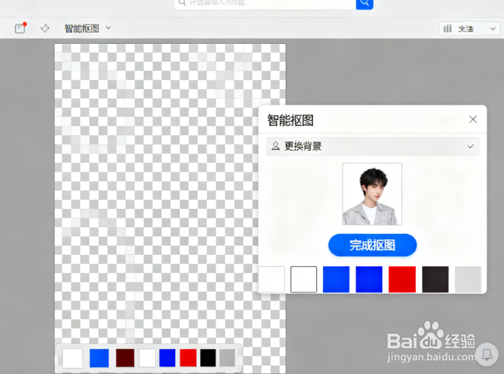Viewport: 504px width, 374px height.
Task: Open the 智能抠图 dropdown chevron in toolbar
Action: click(107, 28)
